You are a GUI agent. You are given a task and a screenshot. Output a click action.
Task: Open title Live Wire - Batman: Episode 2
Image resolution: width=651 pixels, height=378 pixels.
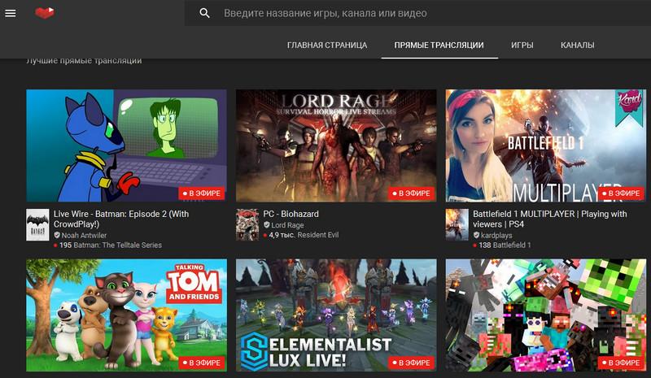pos(121,219)
